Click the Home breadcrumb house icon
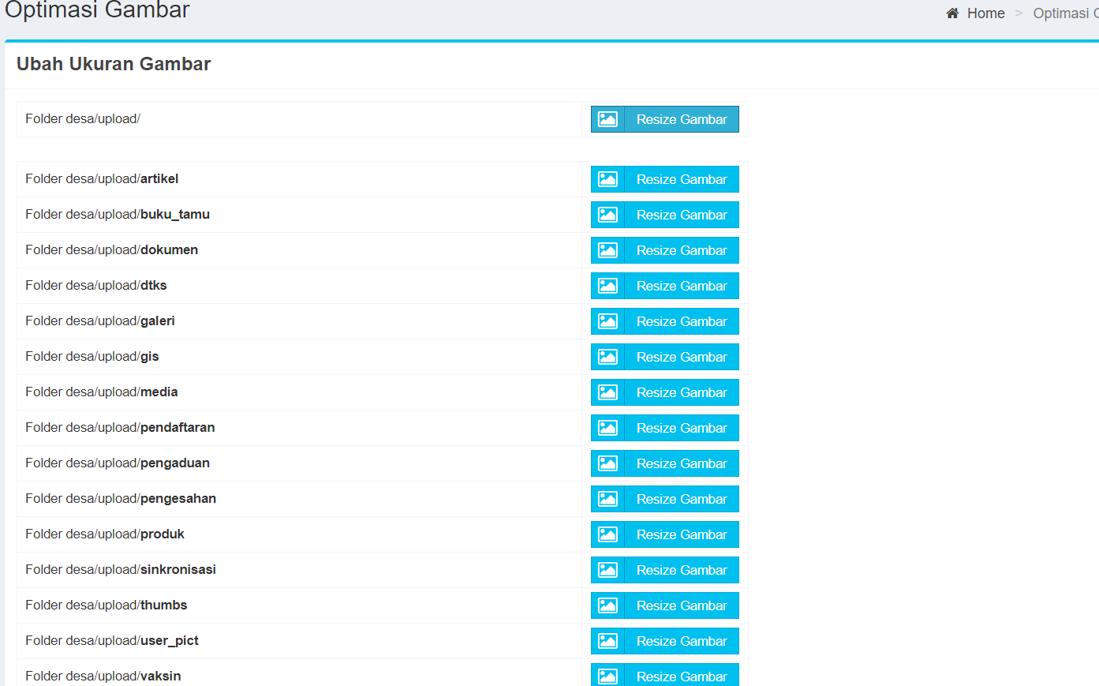The height and width of the screenshot is (686, 1099). point(951,13)
